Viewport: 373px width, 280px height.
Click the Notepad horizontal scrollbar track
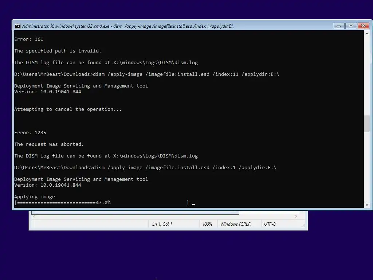(165, 217)
